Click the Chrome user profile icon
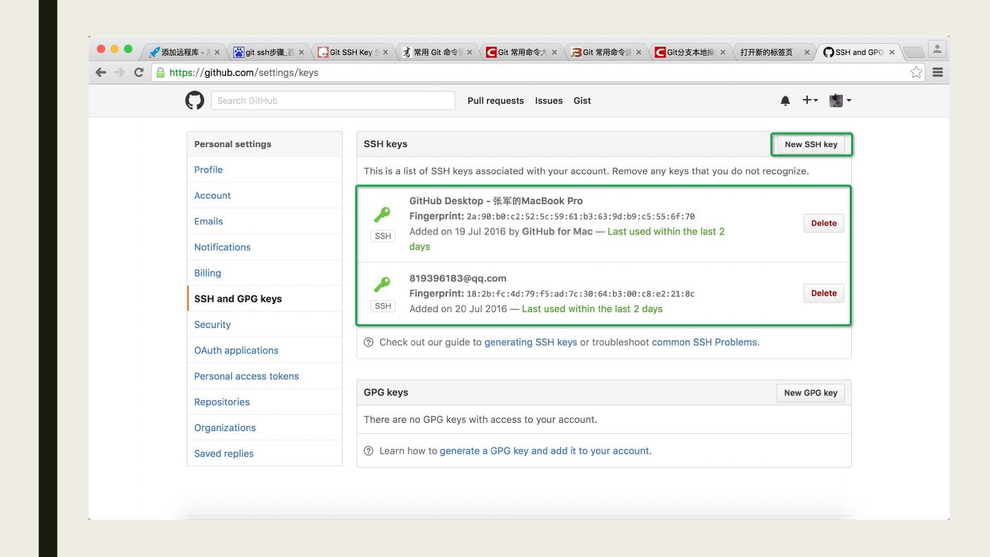 [936, 50]
